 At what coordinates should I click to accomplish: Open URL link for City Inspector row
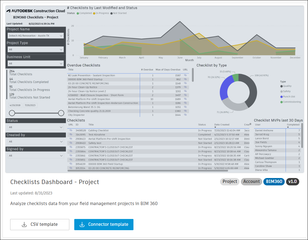coord(185,115)
